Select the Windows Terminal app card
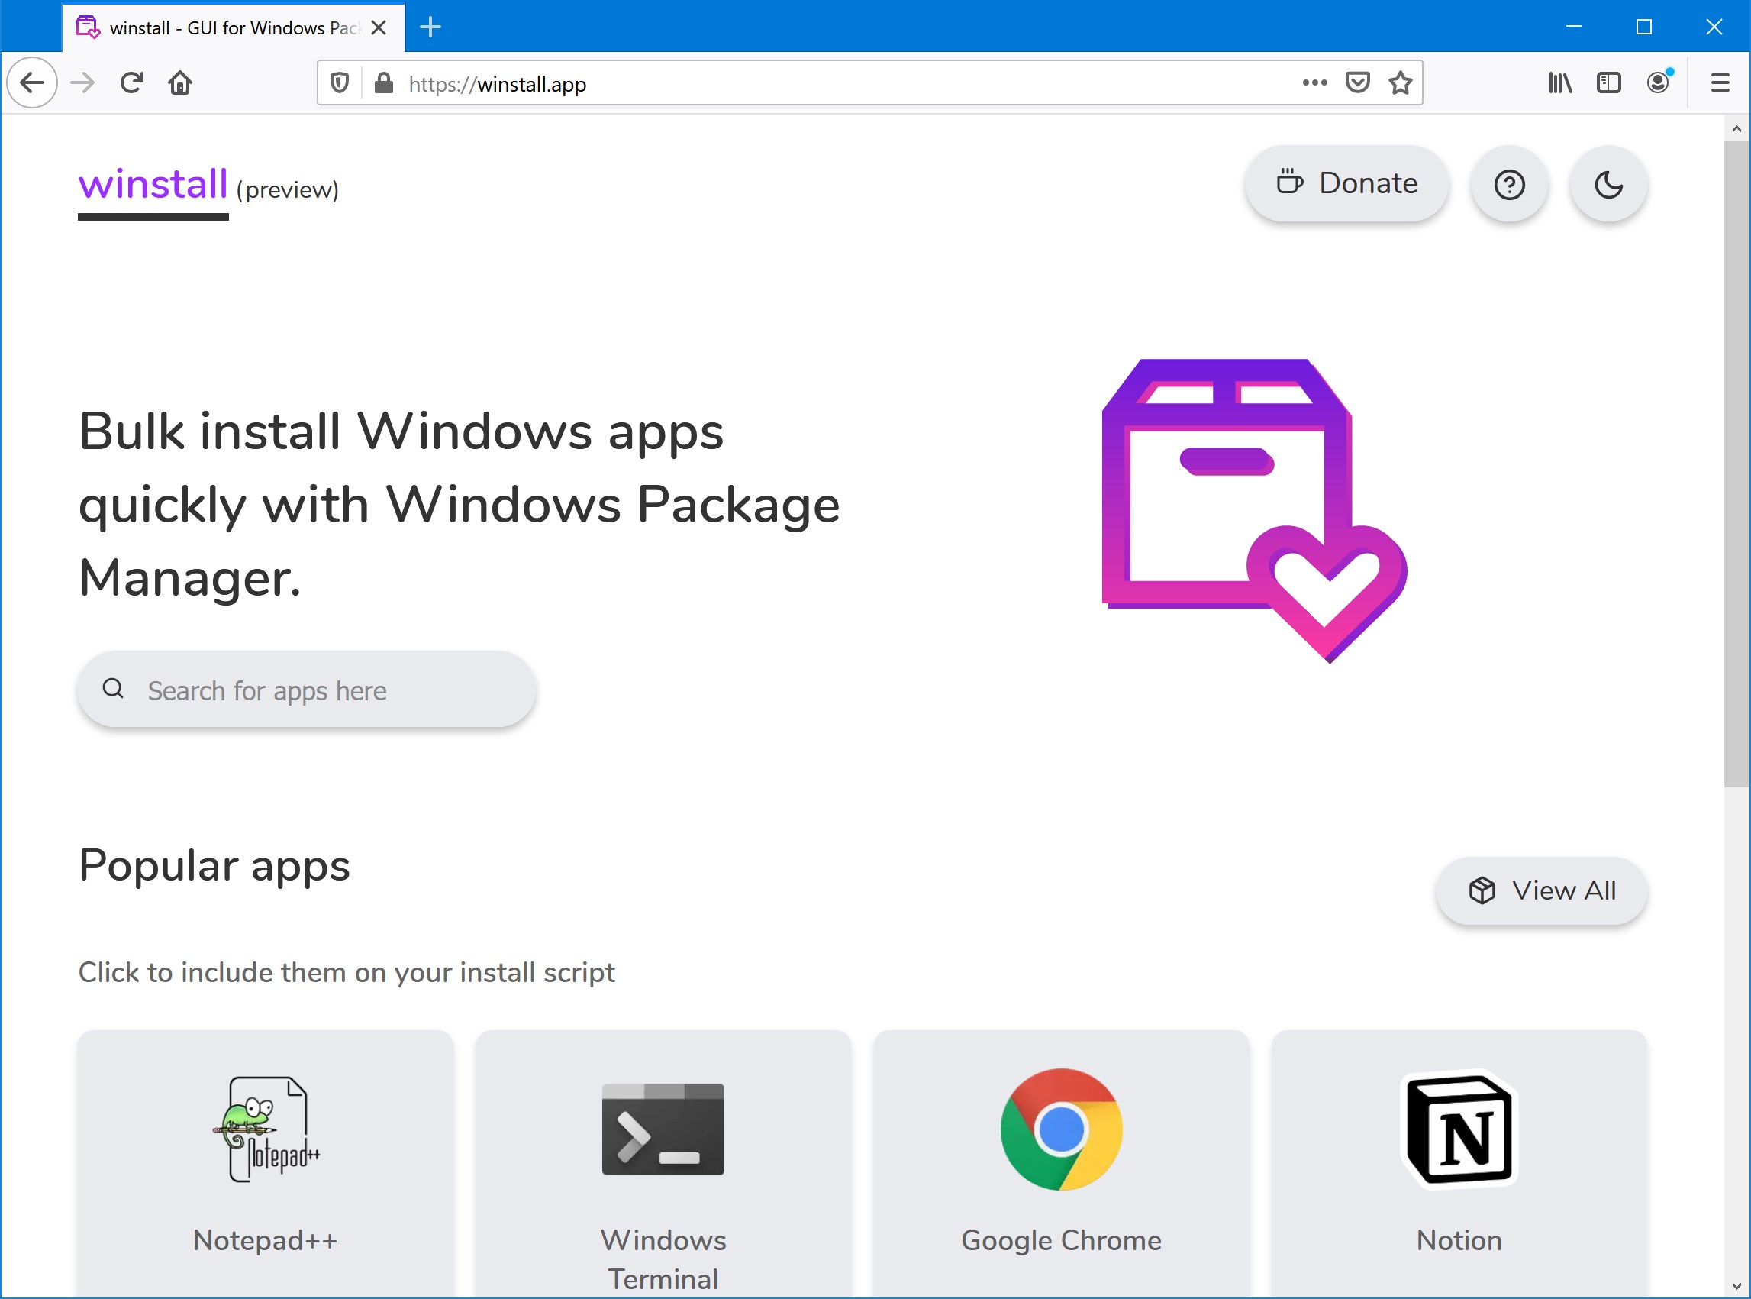The width and height of the screenshot is (1751, 1299). (x=663, y=1164)
